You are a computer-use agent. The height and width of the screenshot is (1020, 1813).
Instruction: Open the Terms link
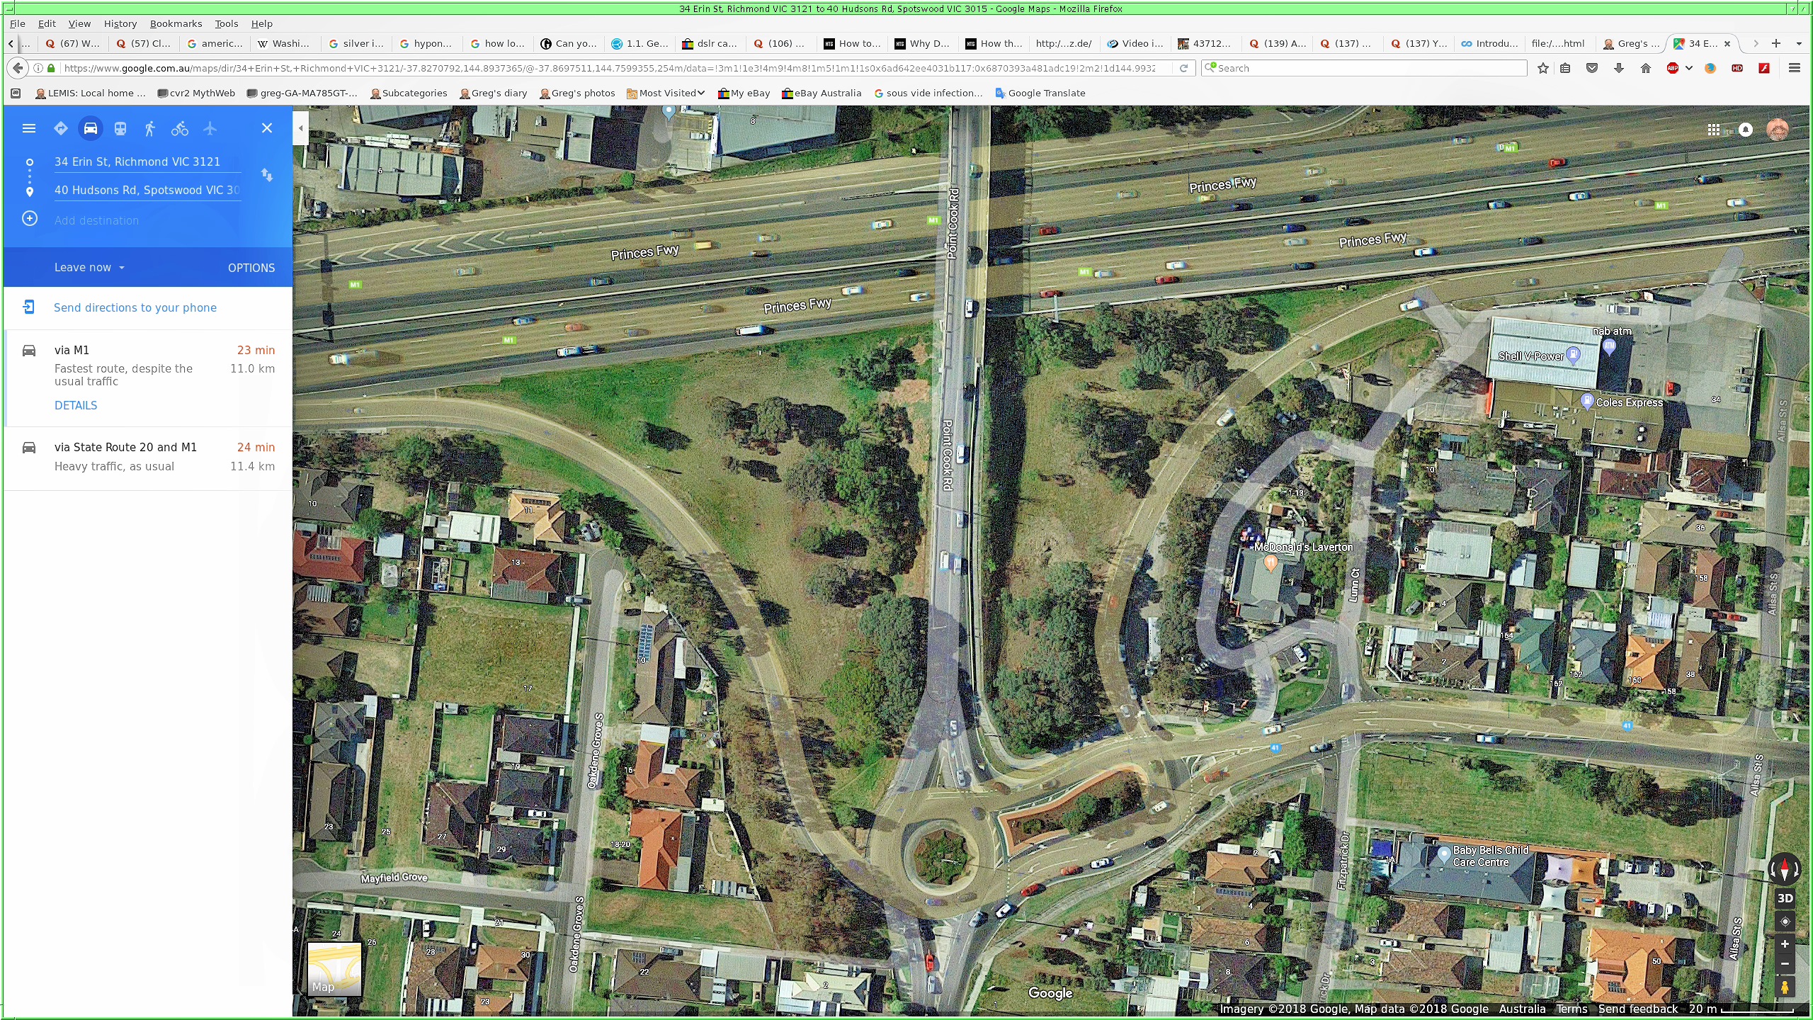coord(1572,1009)
